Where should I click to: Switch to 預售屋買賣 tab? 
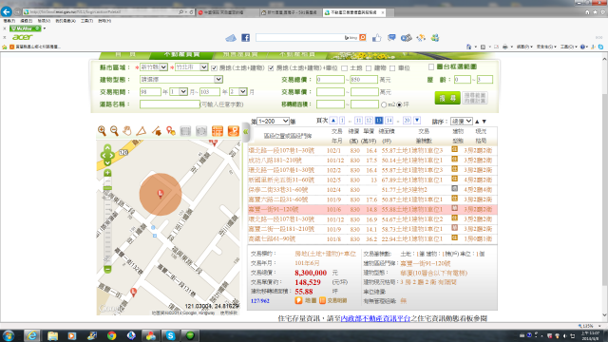(x=240, y=55)
